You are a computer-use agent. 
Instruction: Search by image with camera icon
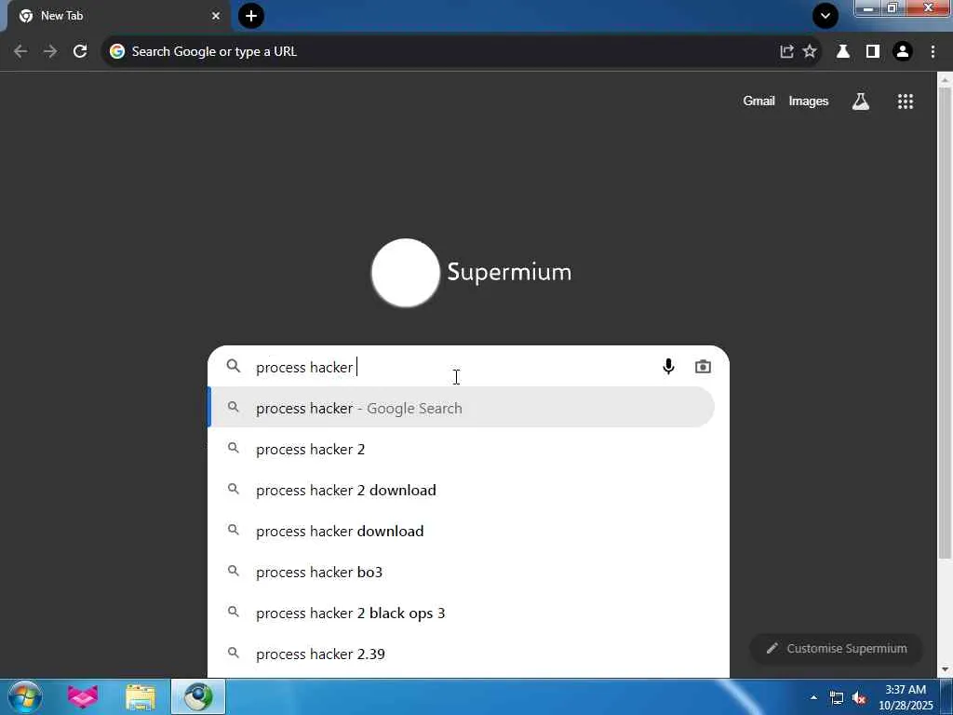(704, 367)
